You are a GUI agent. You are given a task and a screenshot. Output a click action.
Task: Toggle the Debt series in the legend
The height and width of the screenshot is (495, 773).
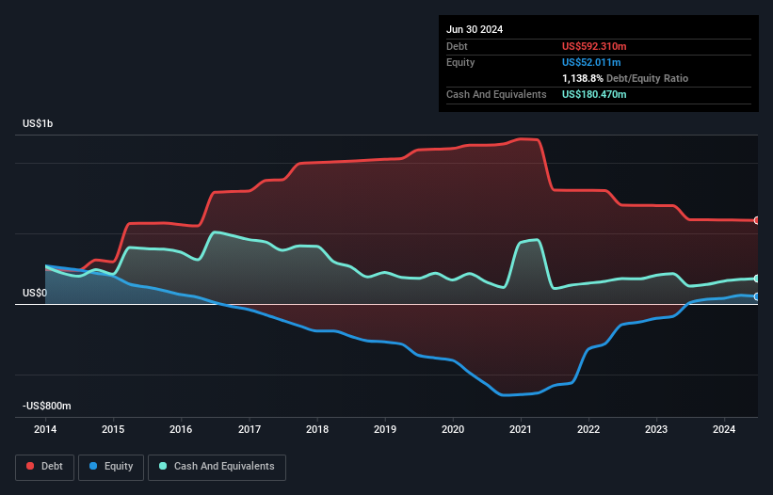[43, 466]
